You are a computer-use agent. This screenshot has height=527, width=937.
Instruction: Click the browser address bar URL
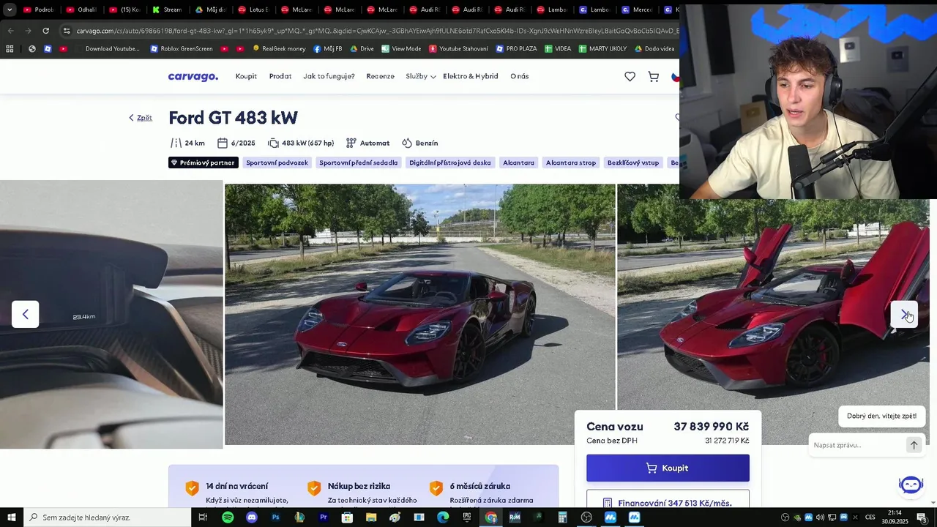tap(377, 31)
